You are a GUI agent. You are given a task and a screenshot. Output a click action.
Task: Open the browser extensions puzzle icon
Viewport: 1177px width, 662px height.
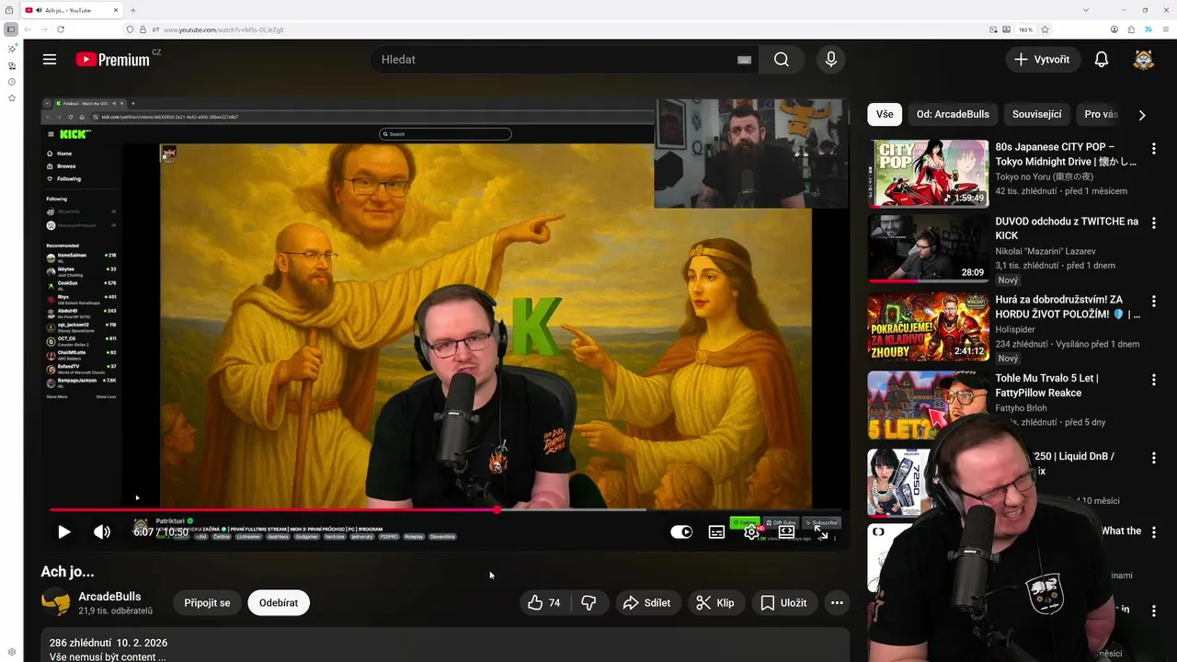(x=1131, y=29)
